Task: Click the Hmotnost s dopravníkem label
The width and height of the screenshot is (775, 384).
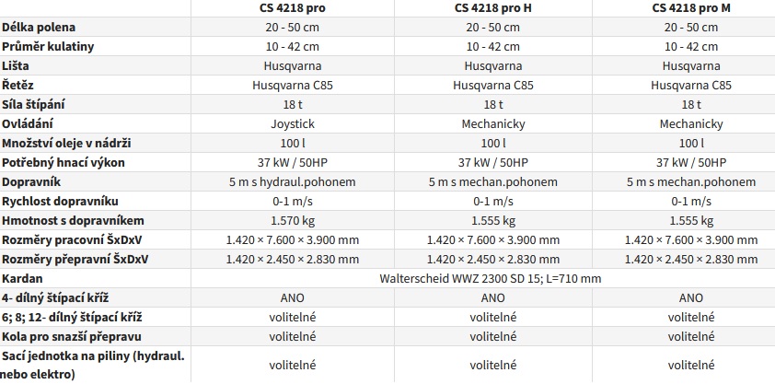Action: (73, 220)
